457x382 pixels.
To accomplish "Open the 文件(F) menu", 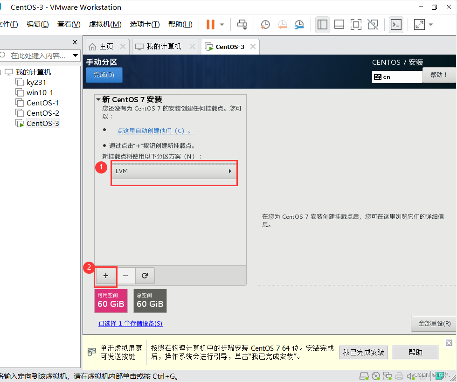I will pyautogui.click(x=9, y=24).
